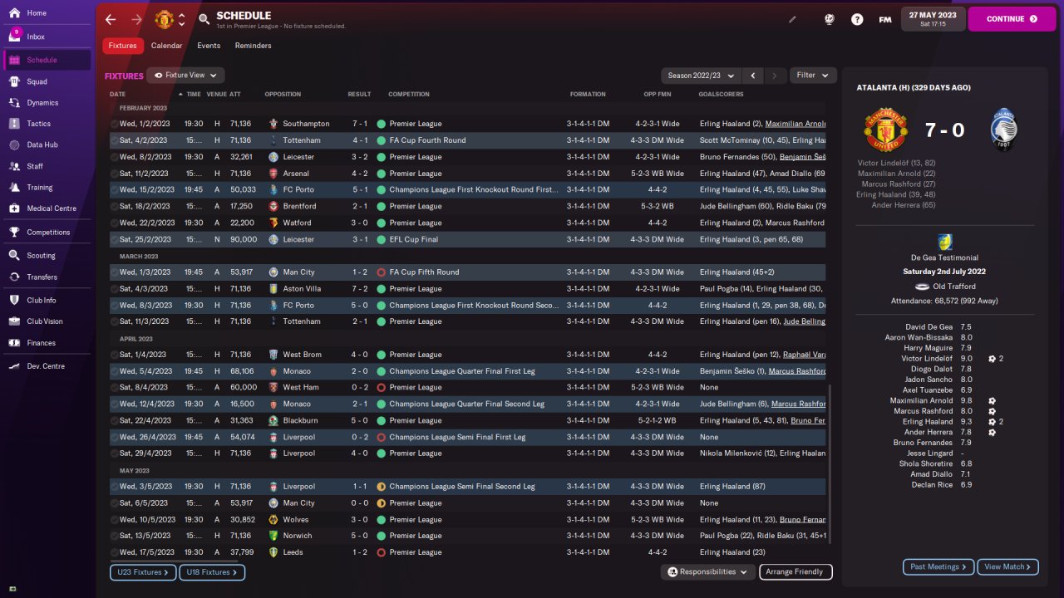Tick the Watford 22/2/2023 fixture checkmark
Screen dimensions: 1064x598
tap(115, 223)
